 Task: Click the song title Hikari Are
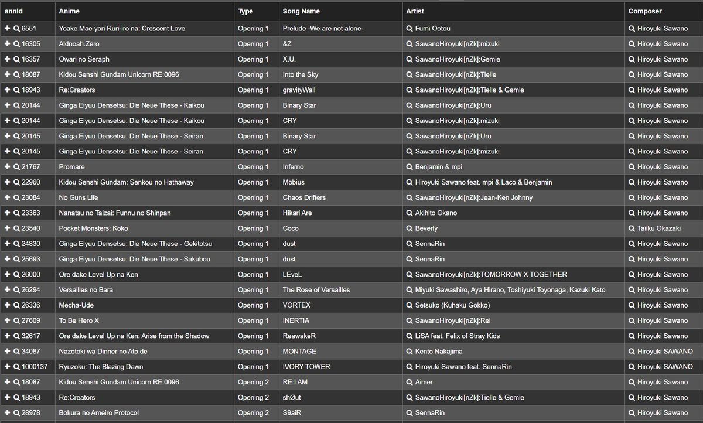pos(297,213)
